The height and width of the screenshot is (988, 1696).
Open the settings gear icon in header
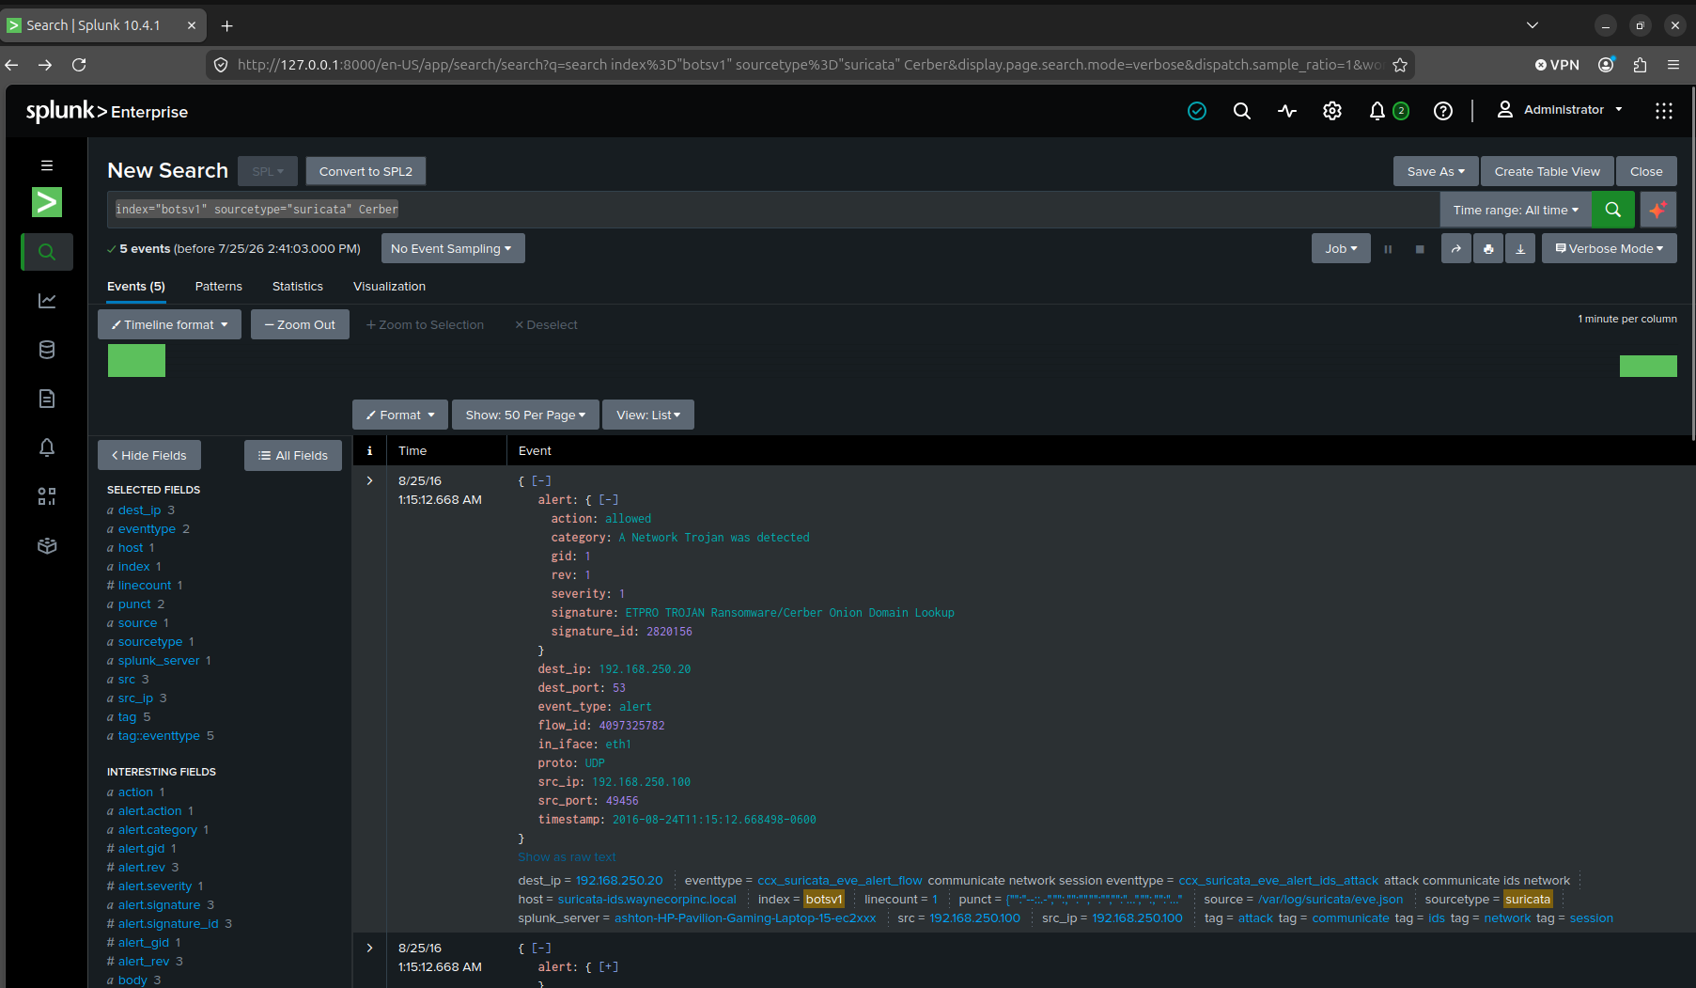click(x=1332, y=111)
